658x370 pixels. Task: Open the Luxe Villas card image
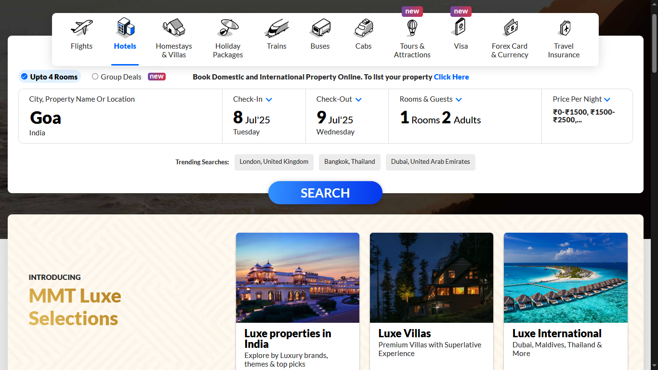432,277
